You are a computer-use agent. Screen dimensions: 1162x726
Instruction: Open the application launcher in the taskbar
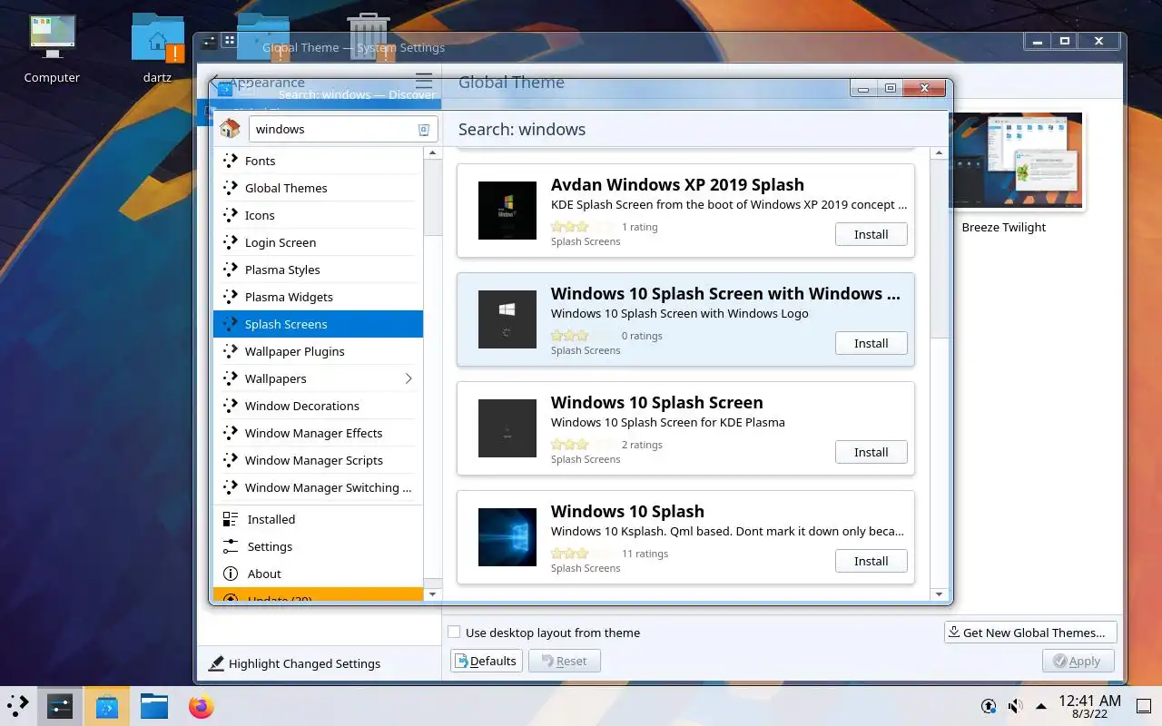[18, 705]
